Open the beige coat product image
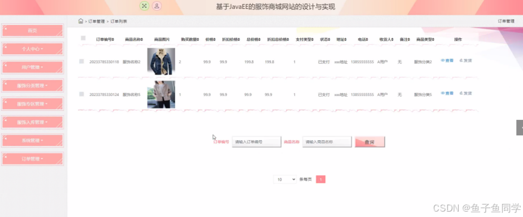523x217 pixels. point(161,94)
